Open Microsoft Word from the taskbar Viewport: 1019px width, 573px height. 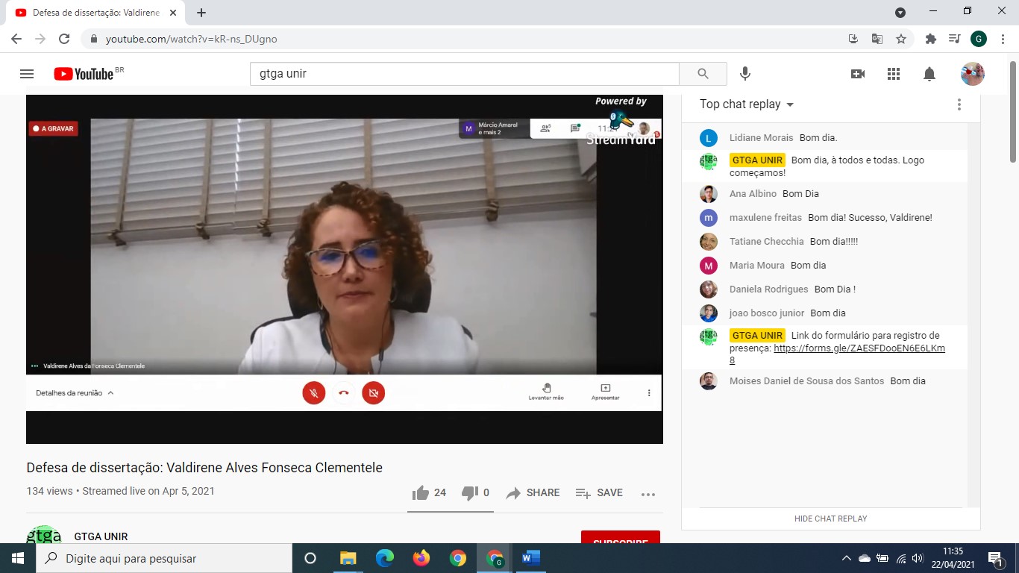click(530, 558)
